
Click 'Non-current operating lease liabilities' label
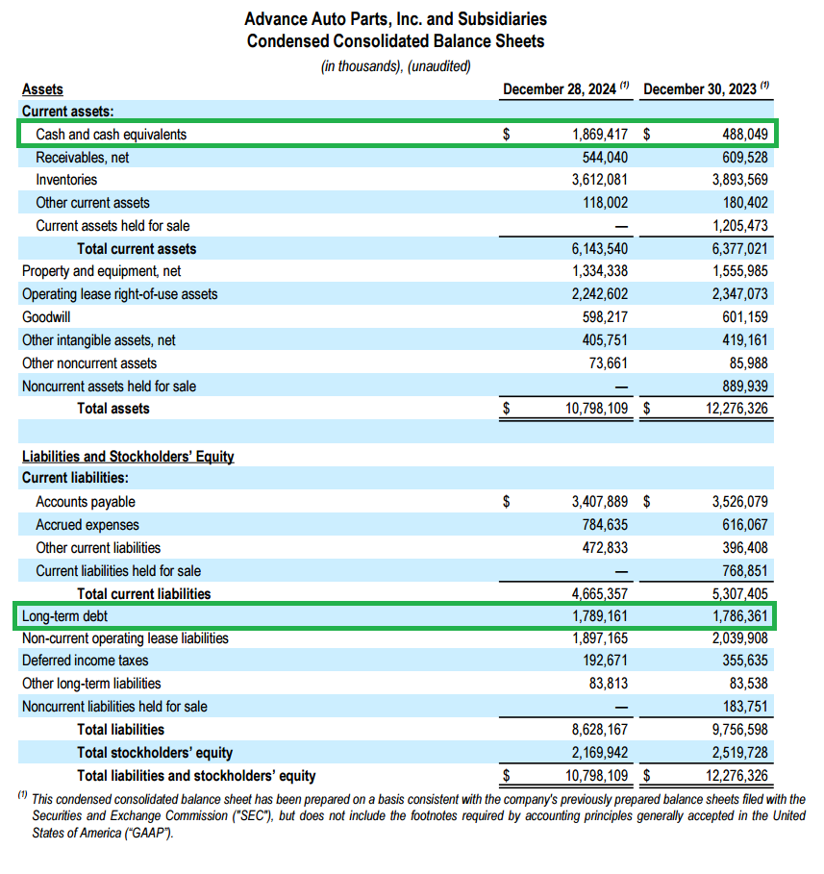tap(125, 638)
